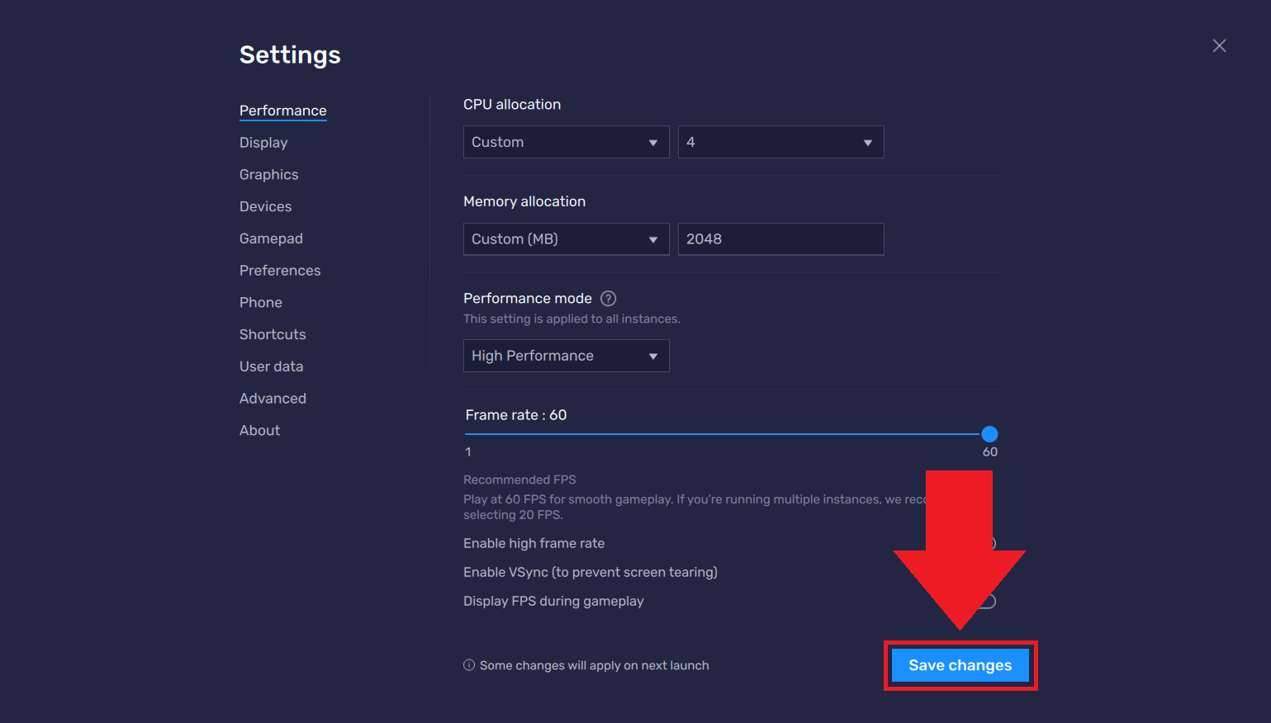The image size is (1271, 723).
Task: Open the CPU allocation Custom dropdown
Action: click(x=566, y=142)
